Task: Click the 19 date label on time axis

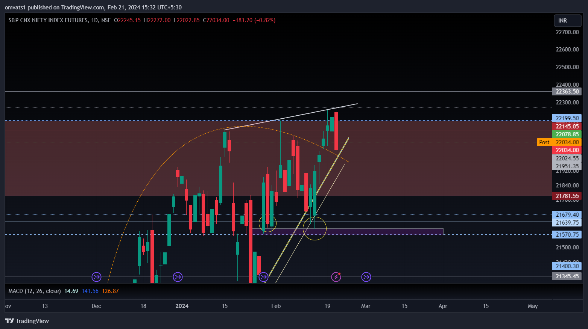Action: click(327, 306)
